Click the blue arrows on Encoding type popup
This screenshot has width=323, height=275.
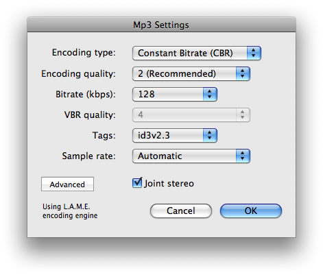click(x=254, y=53)
